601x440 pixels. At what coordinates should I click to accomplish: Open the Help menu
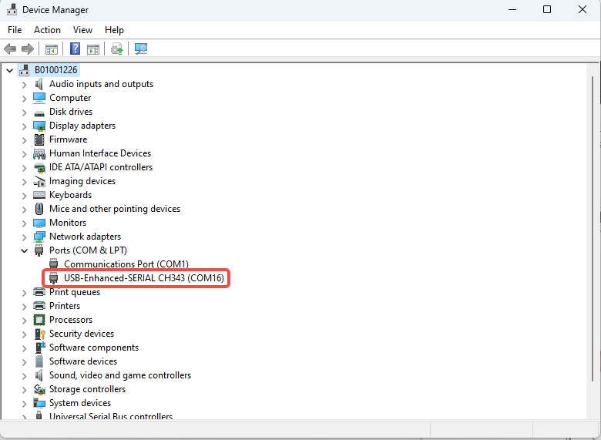click(x=114, y=30)
